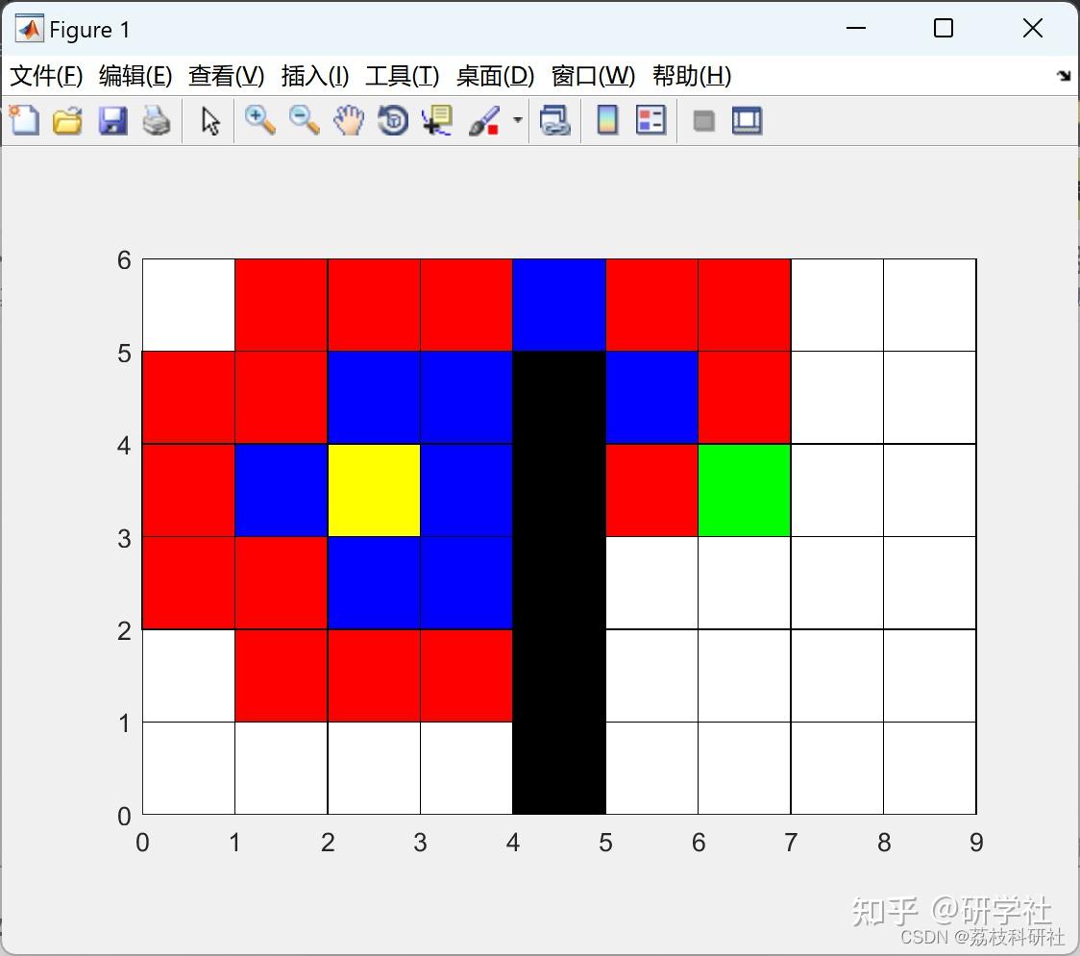
Task: Click the yellow cell in the grid
Action: (374, 490)
